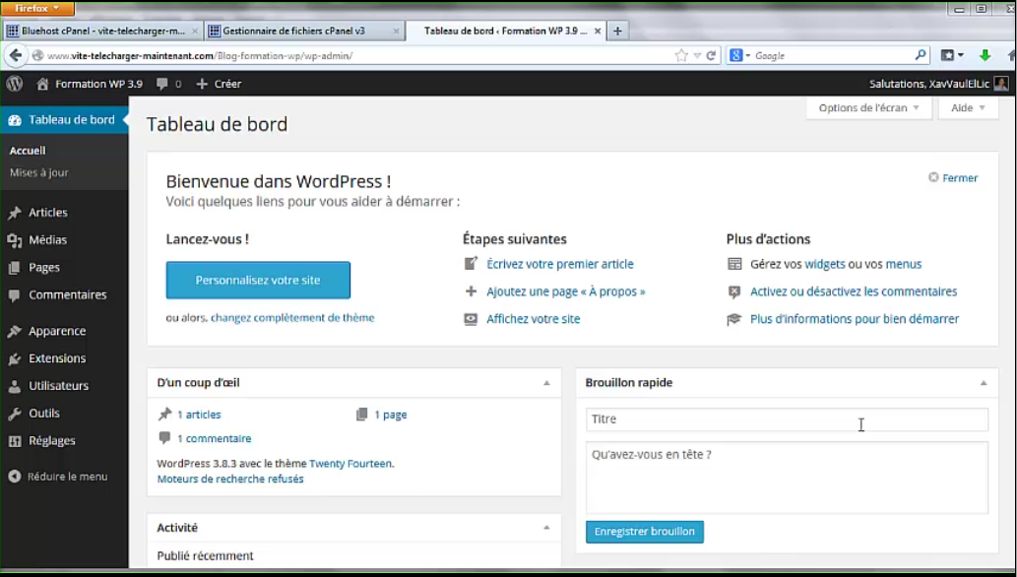Screen dimensions: 1017x577
Task: Close the Tableau de bord browser tab
Action: pyautogui.click(x=598, y=31)
